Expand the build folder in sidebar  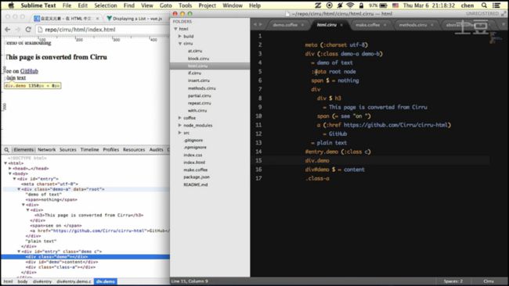[179, 36]
